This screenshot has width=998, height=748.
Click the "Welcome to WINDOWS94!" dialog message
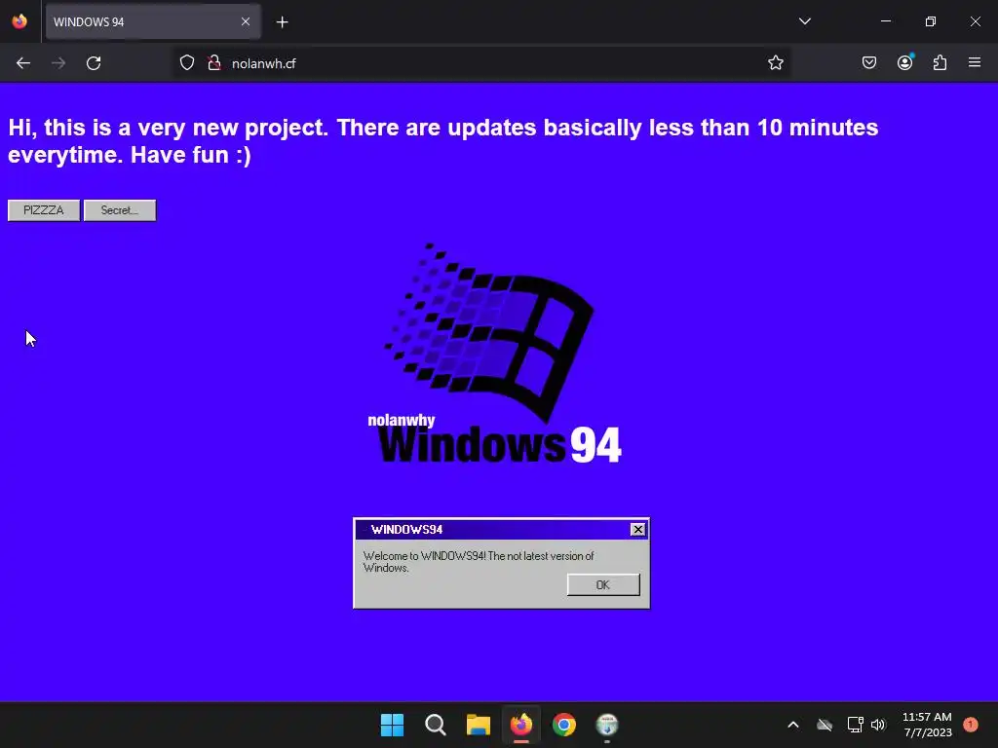[479, 562]
